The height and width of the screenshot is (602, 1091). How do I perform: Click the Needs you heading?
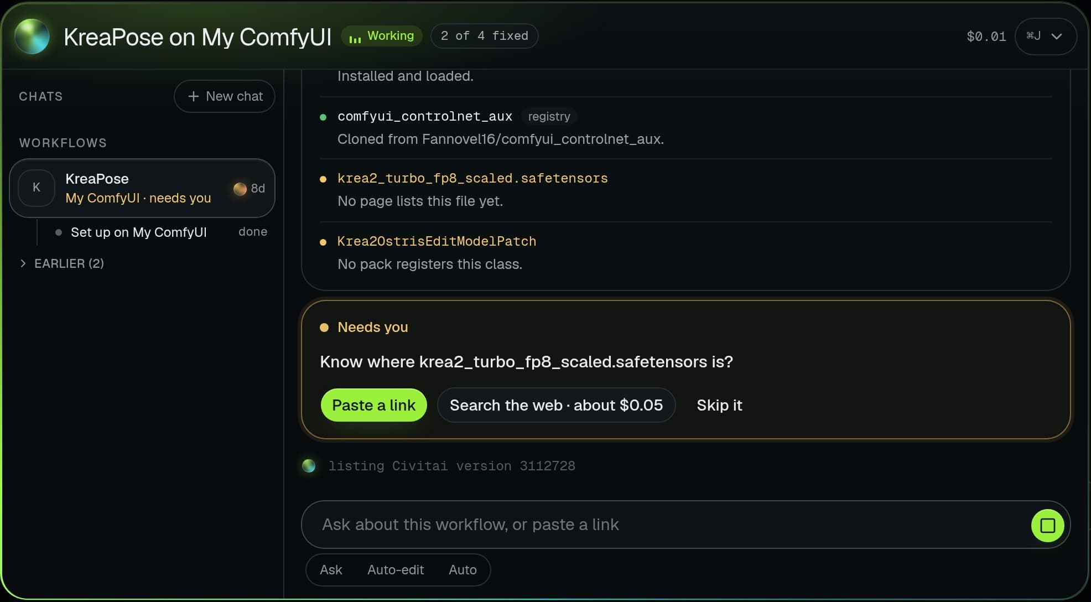click(x=372, y=327)
